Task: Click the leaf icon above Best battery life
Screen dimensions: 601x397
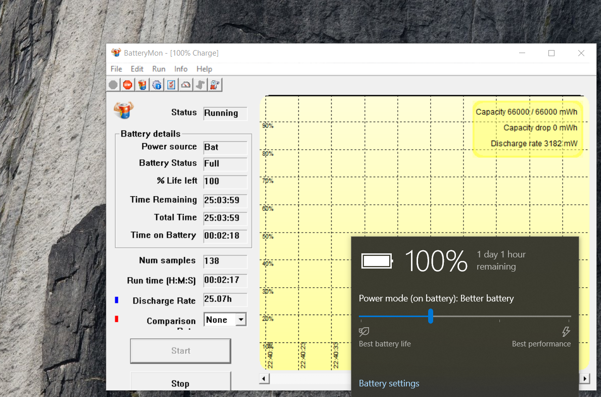Action: 364,331
